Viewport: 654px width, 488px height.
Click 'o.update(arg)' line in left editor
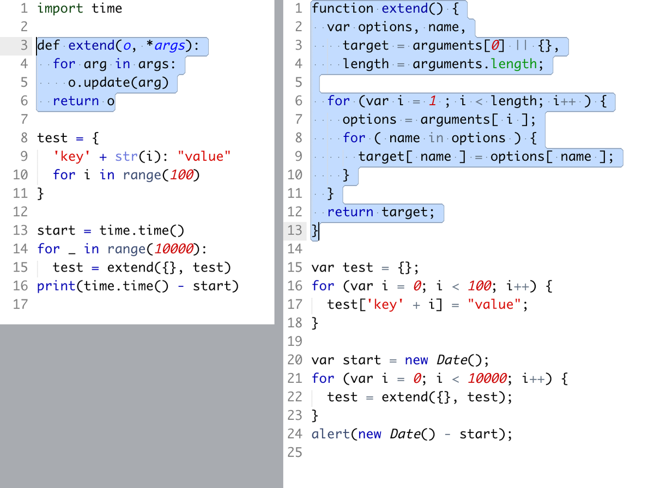pyautogui.click(x=119, y=82)
